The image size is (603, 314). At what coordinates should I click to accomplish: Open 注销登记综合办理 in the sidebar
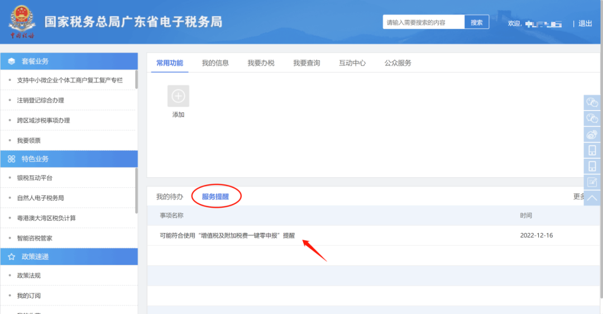pos(41,101)
